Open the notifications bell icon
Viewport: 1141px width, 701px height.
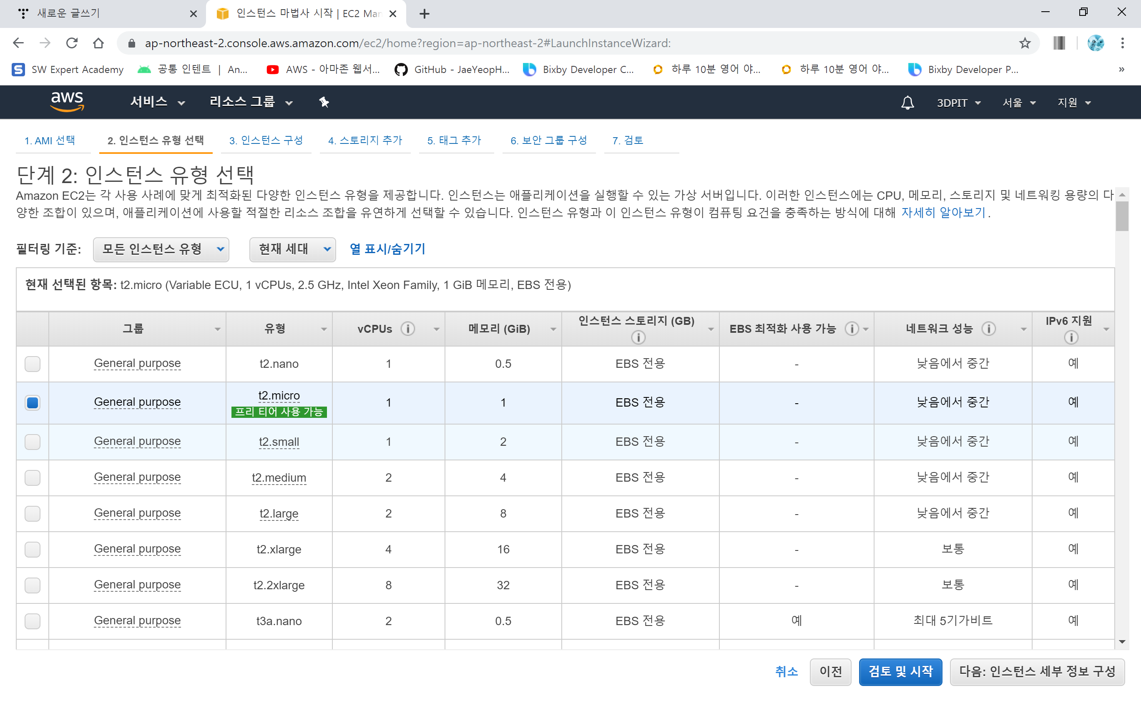[x=907, y=103]
